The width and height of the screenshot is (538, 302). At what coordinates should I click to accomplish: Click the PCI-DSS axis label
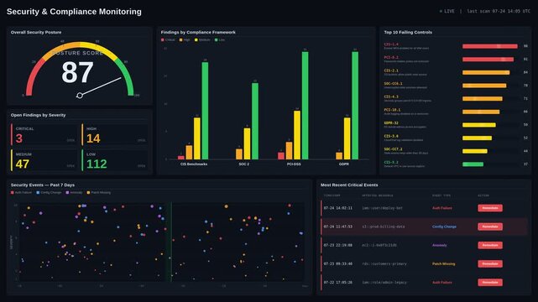tap(294, 164)
